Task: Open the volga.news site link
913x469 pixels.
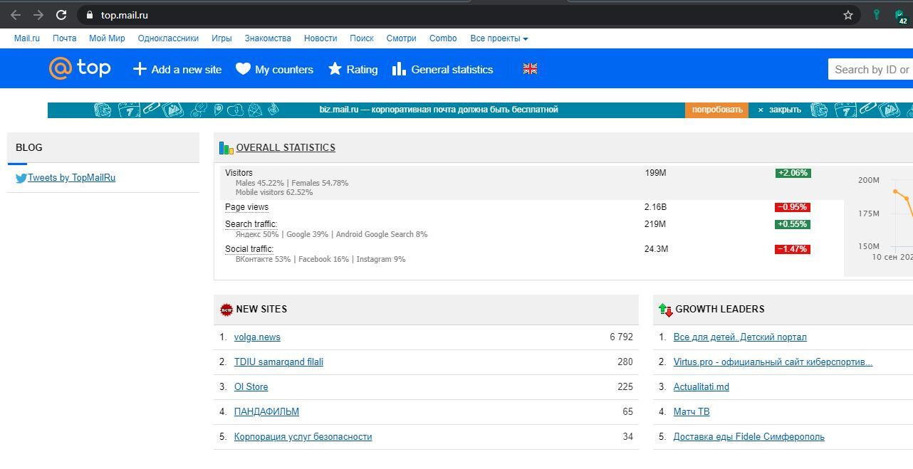Action: click(257, 337)
